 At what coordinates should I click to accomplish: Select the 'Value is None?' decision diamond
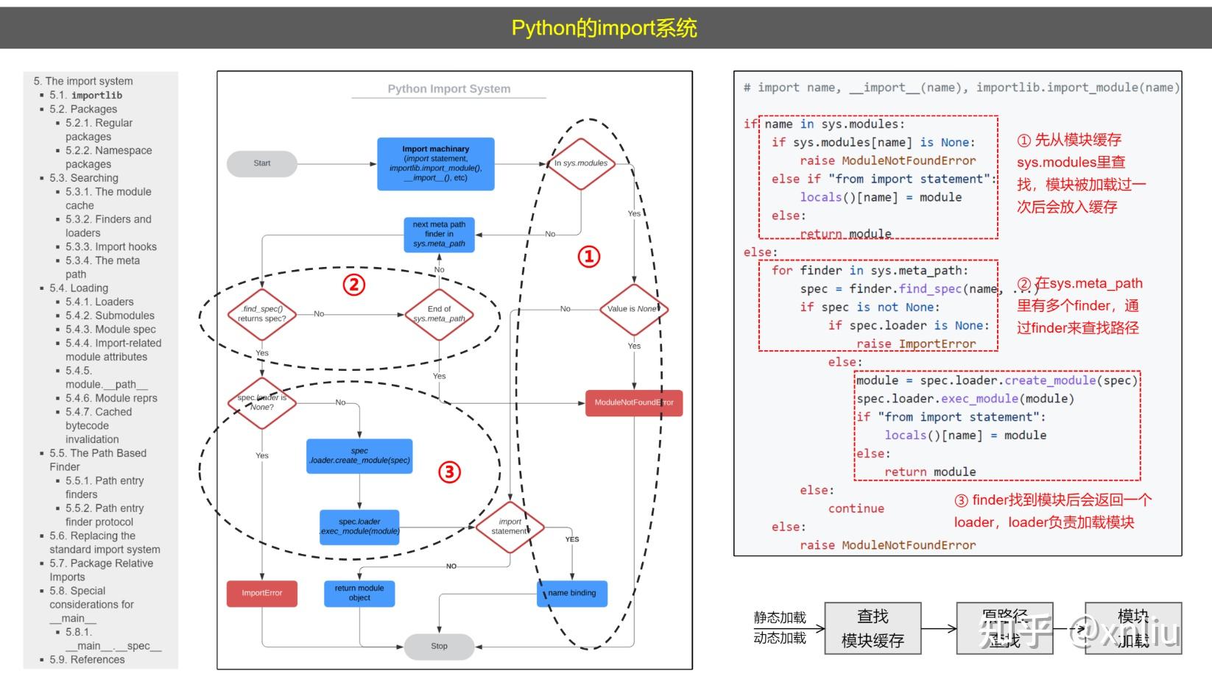[632, 310]
